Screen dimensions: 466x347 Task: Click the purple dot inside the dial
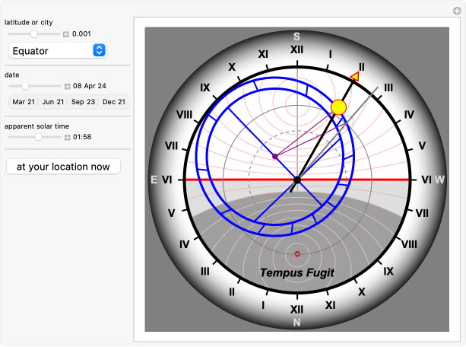tap(274, 156)
